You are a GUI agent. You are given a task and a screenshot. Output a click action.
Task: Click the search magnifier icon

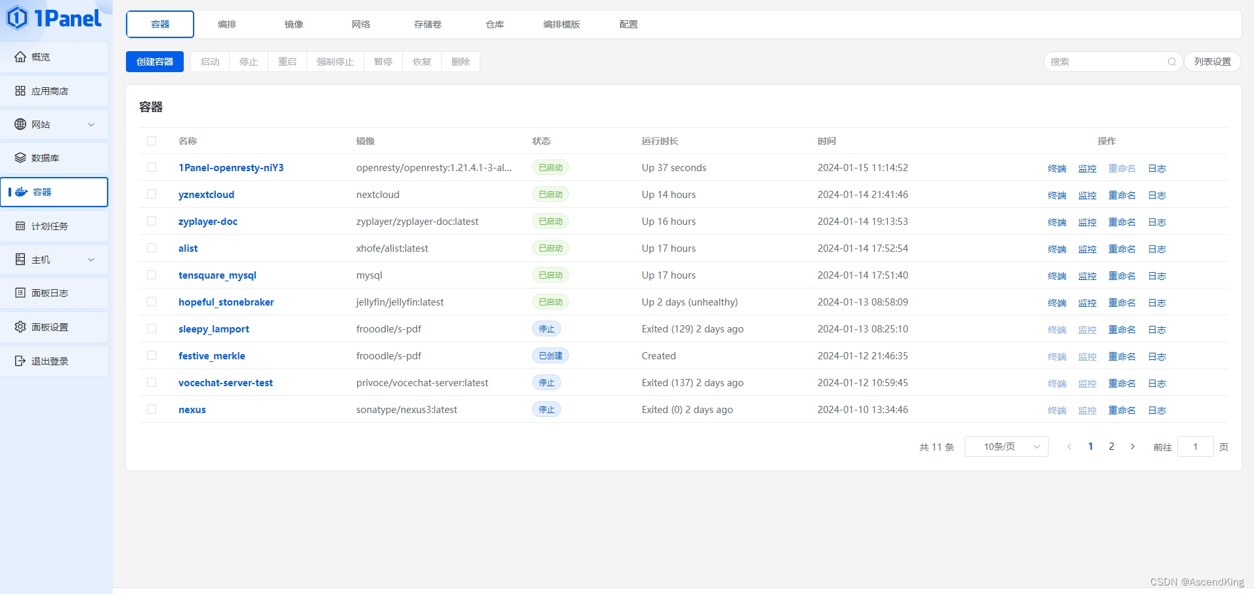1172,62
